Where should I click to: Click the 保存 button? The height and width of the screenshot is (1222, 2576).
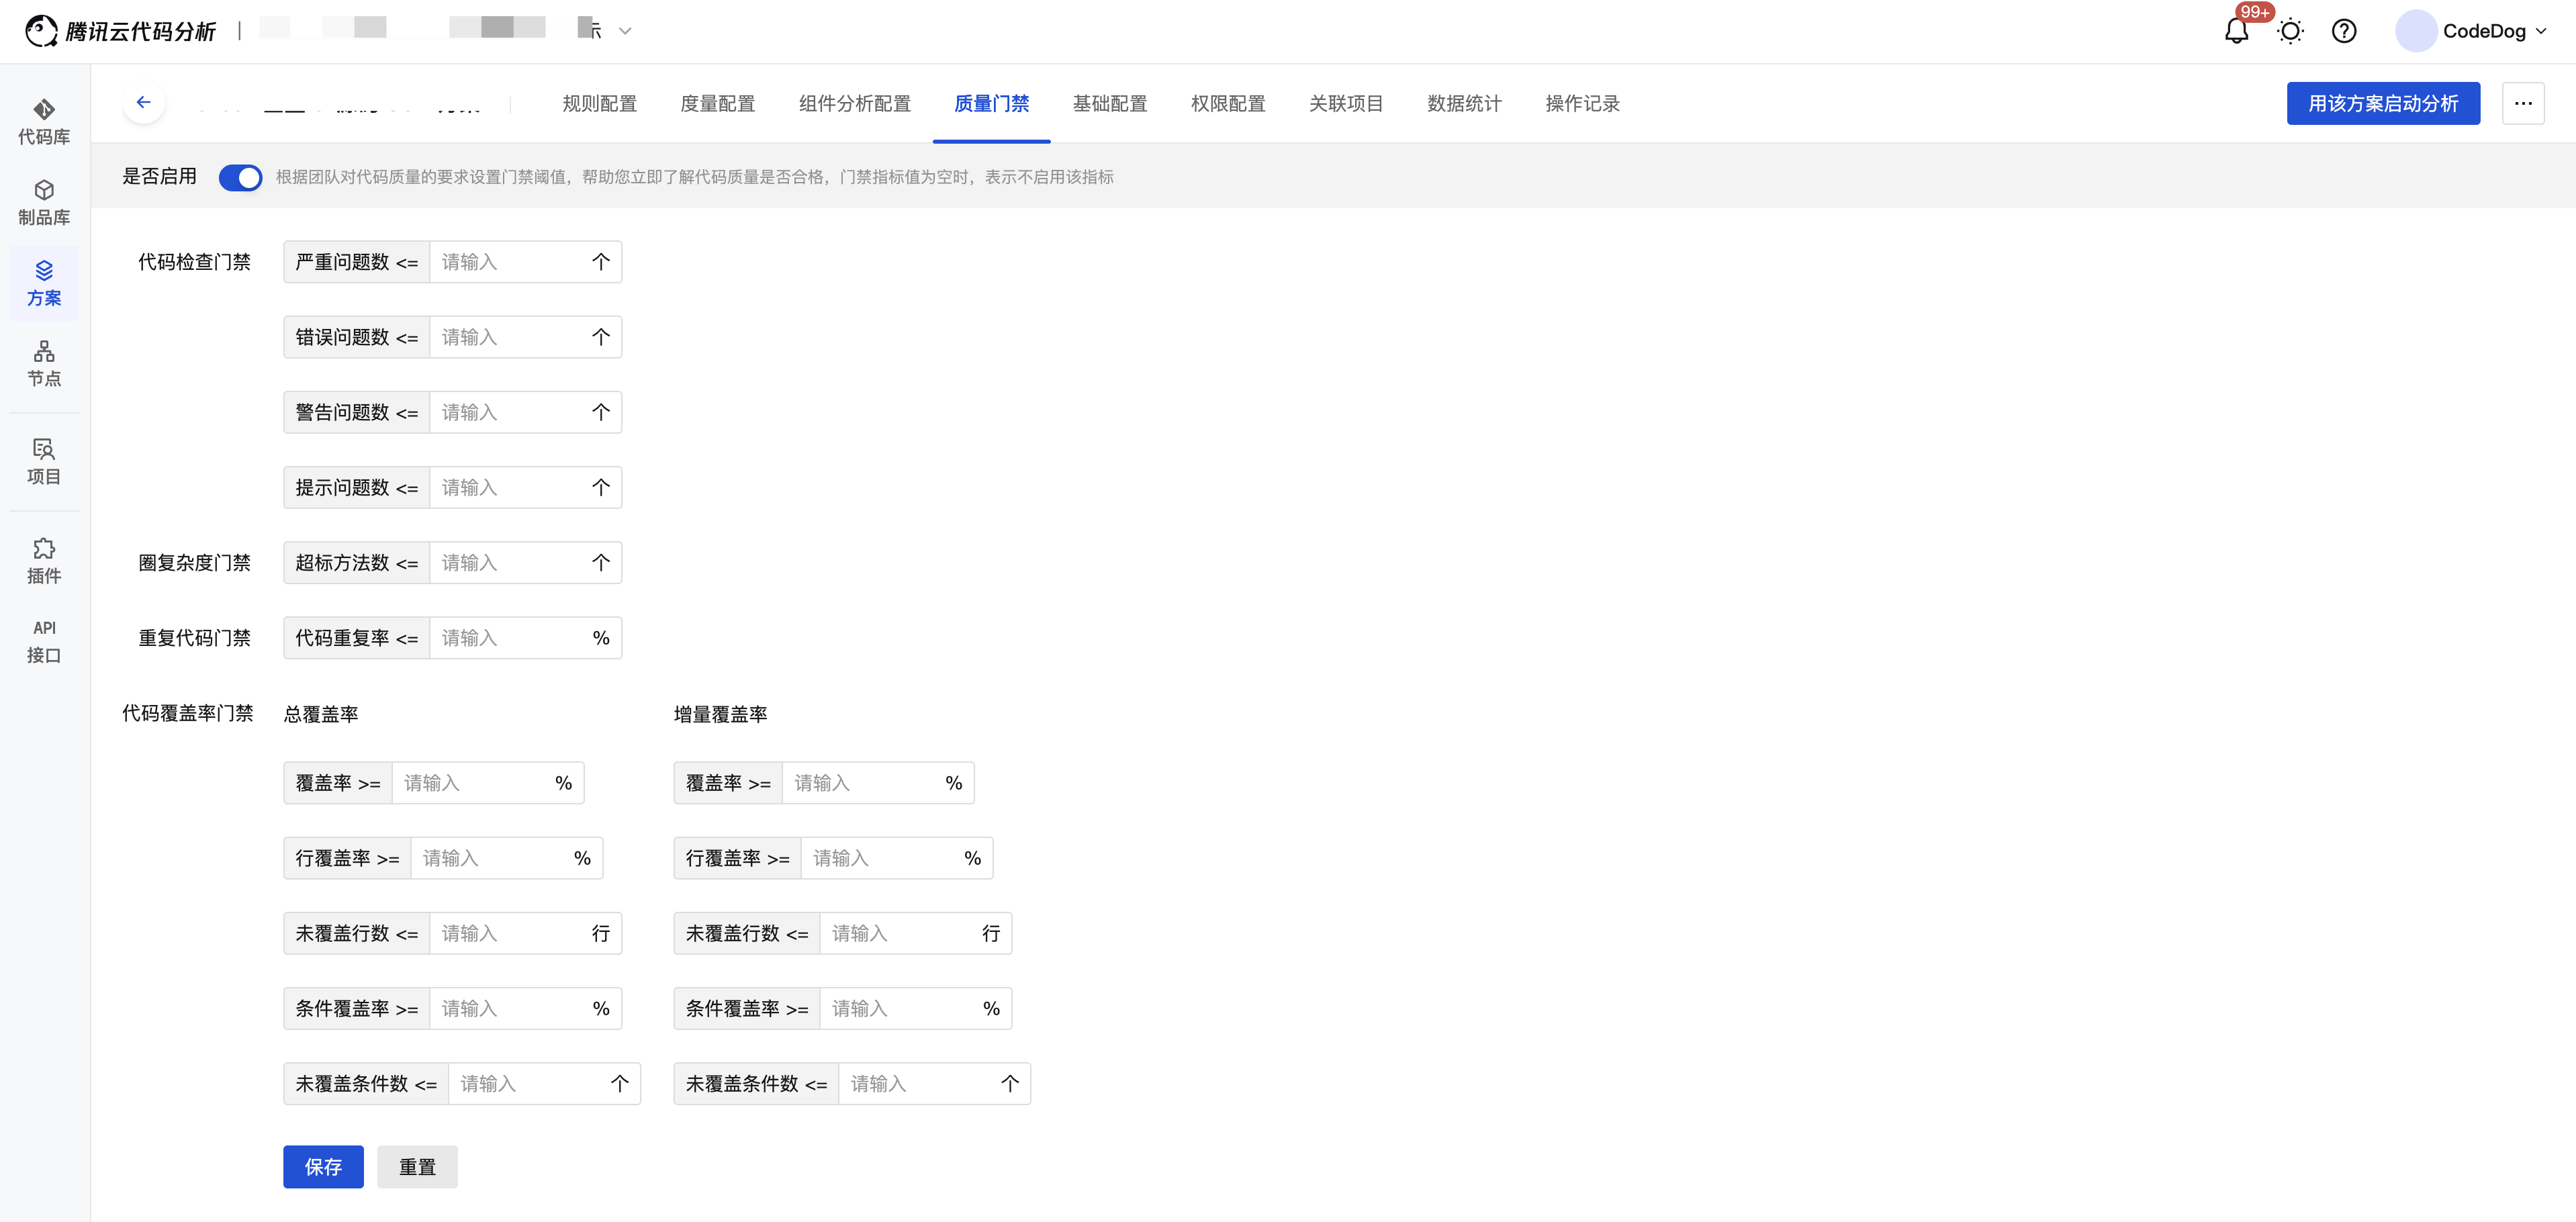pos(322,1166)
